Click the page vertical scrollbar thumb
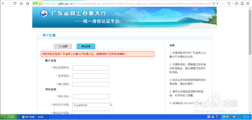 click(250, 32)
